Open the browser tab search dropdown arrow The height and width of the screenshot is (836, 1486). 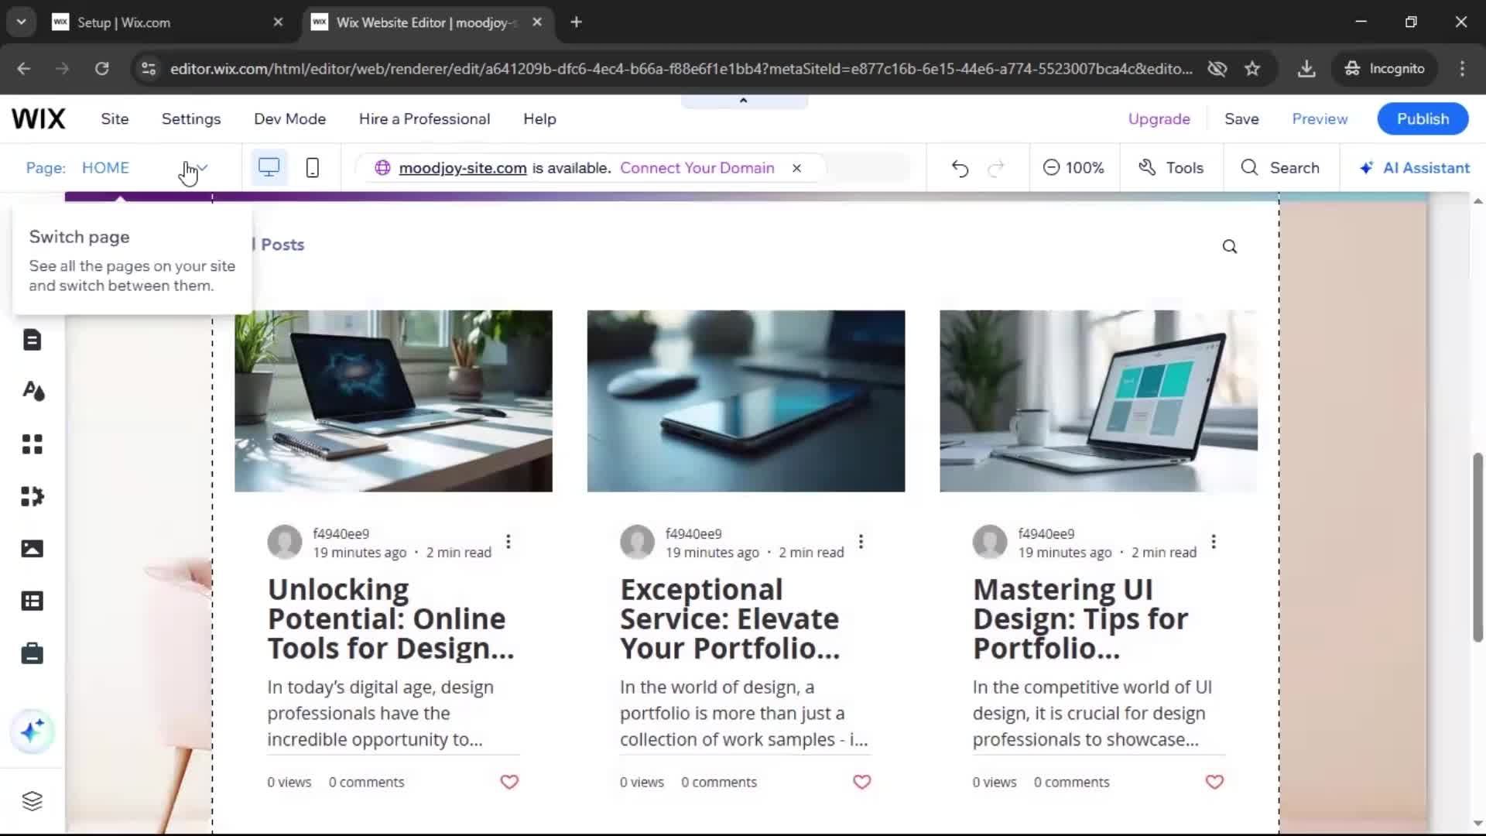22,22
